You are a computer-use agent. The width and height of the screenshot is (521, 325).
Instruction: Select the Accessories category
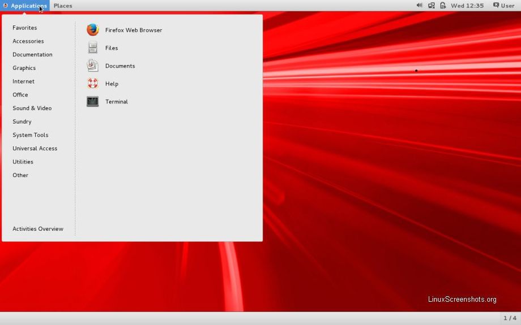coord(28,41)
